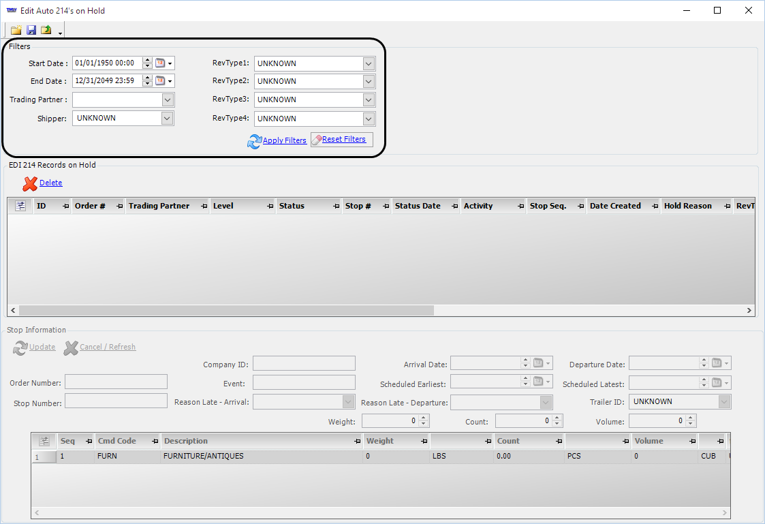765x524 pixels.
Task: Click the red X Delete icon
Action: (x=30, y=183)
